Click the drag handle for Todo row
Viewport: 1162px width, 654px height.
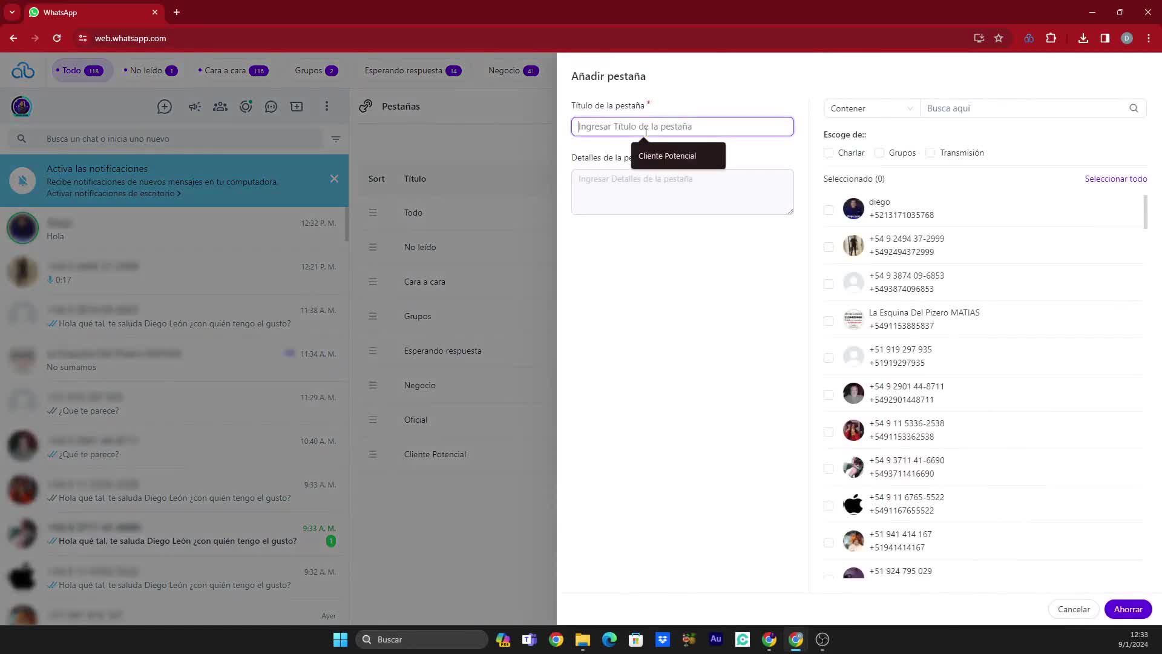click(373, 213)
